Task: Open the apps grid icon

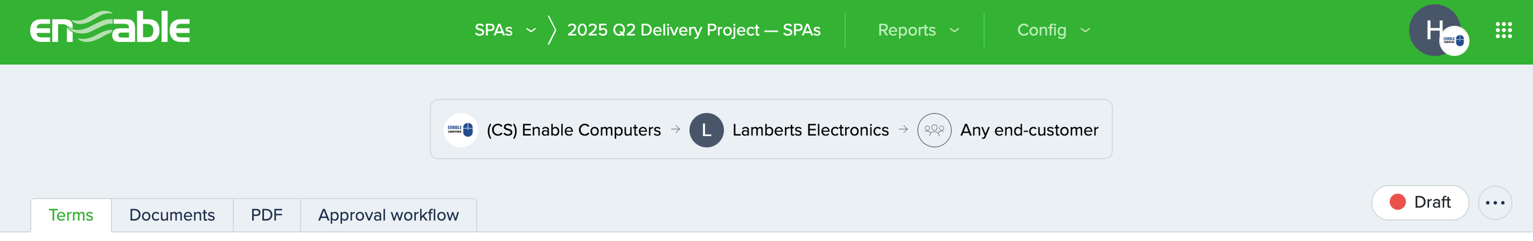Action: point(1504,30)
